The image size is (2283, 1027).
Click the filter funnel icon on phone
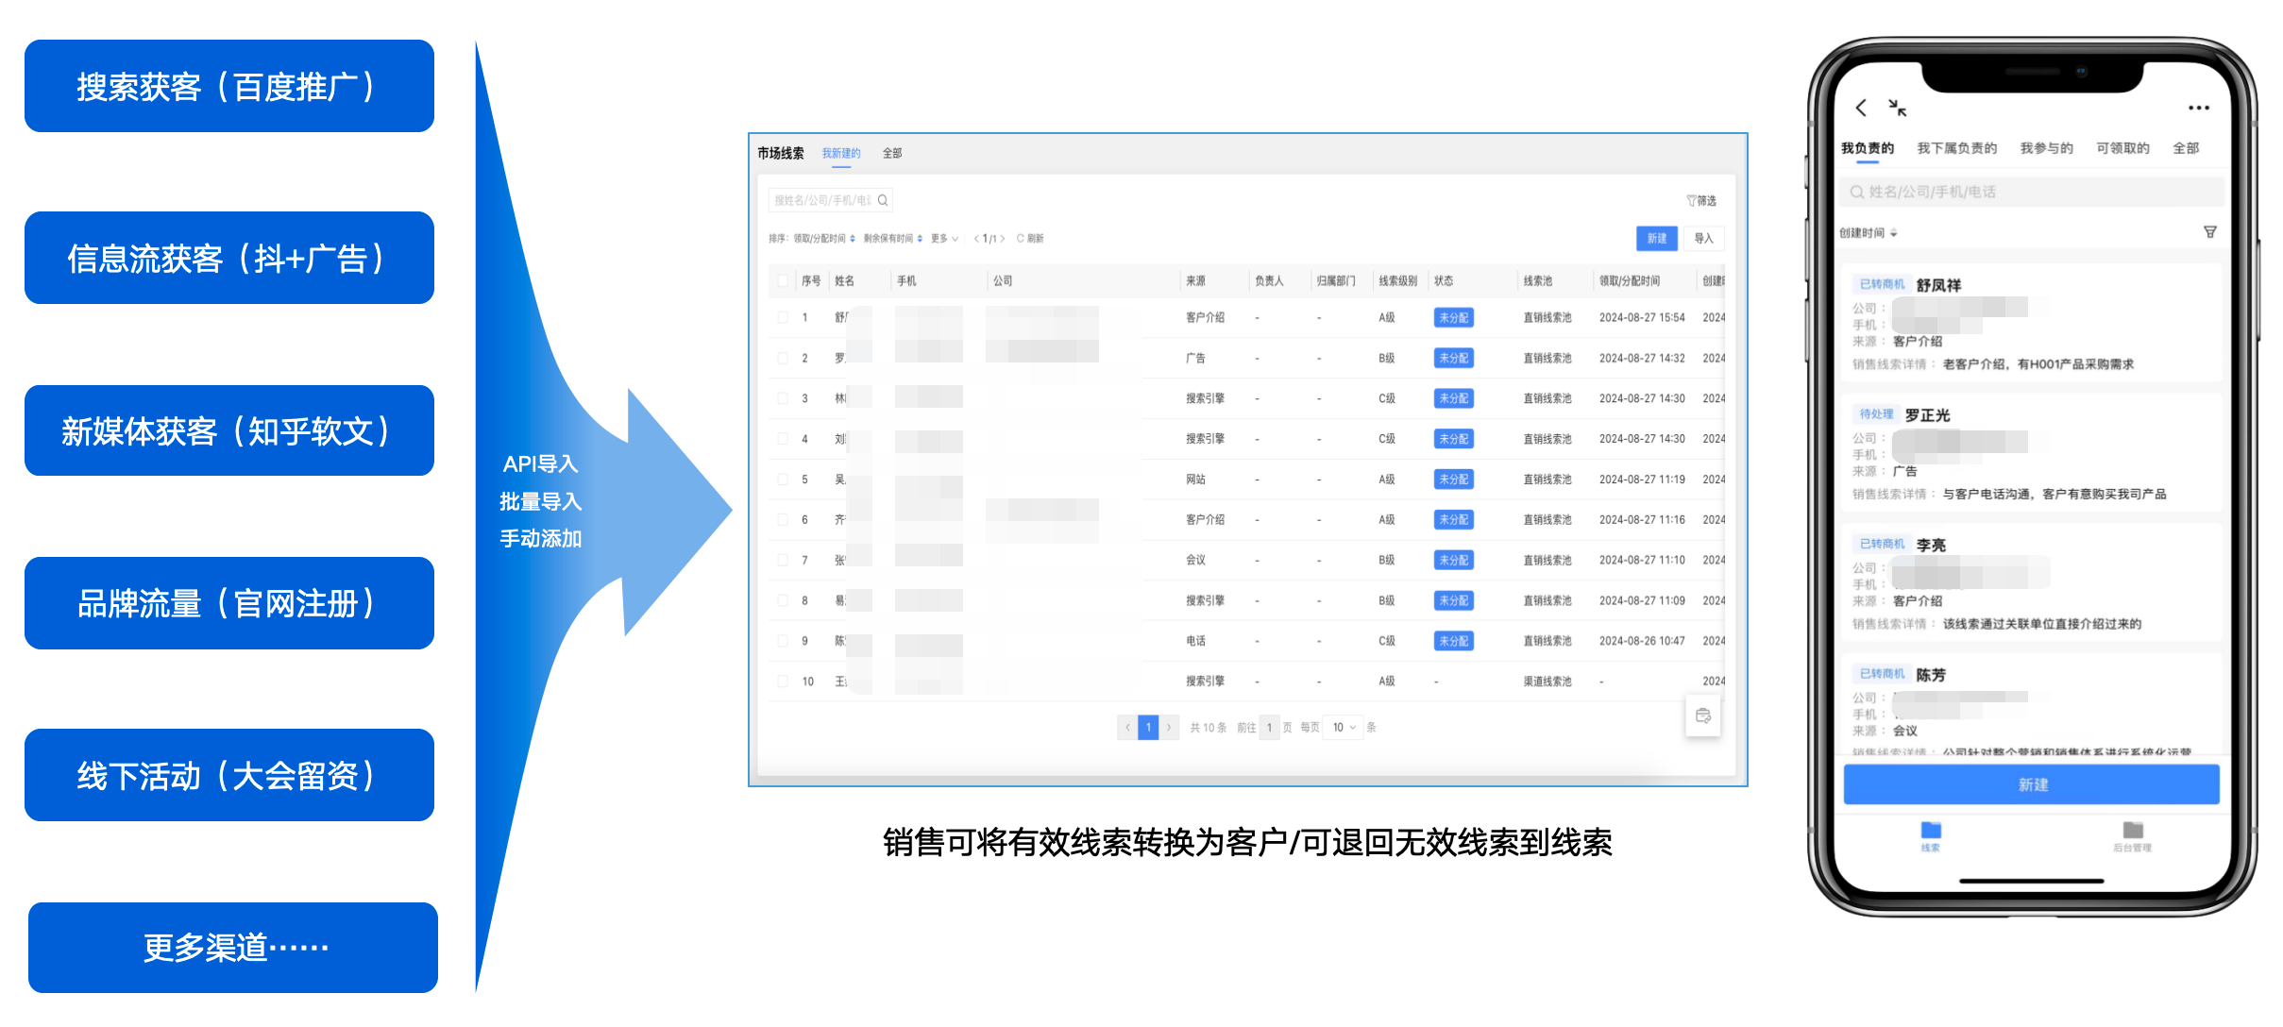tap(2209, 232)
